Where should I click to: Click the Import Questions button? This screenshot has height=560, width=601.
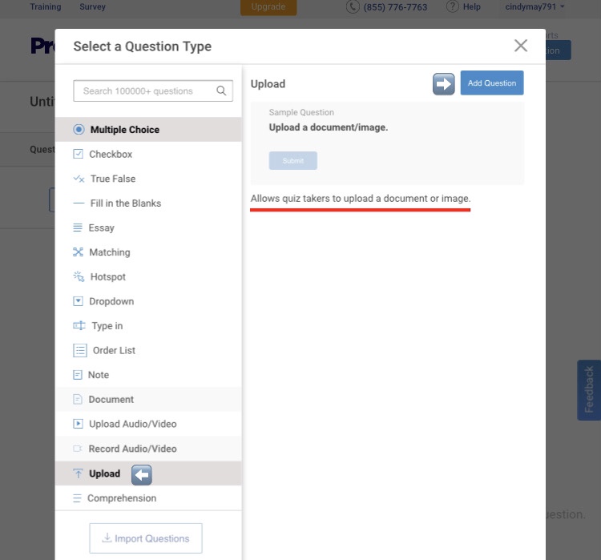pos(146,538)
